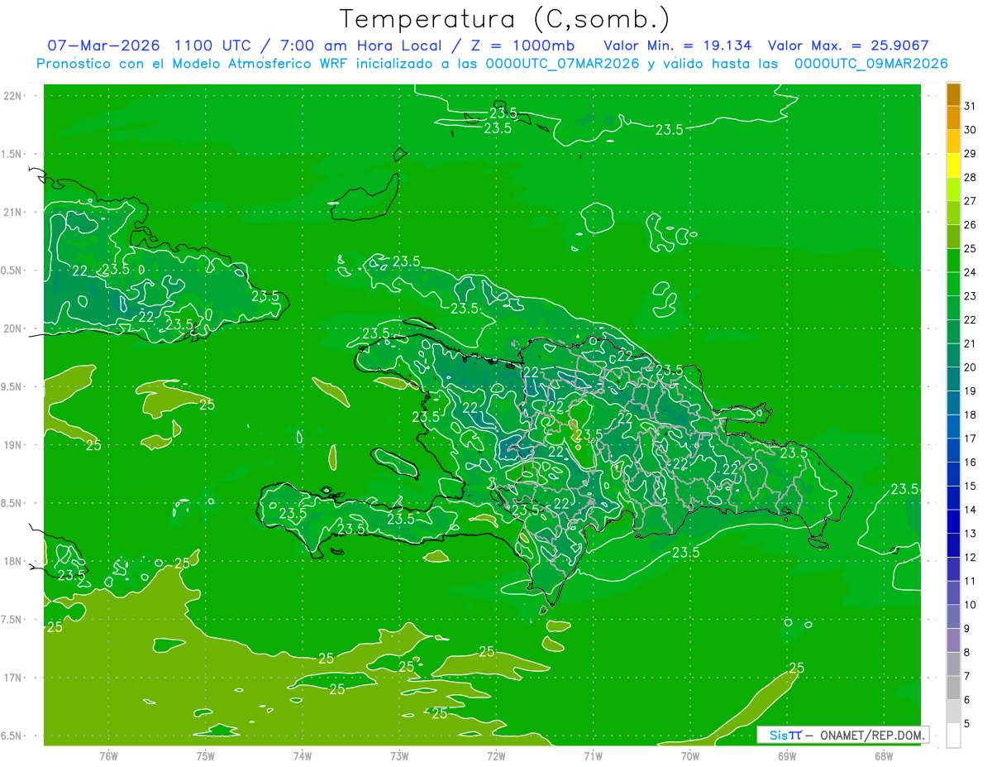Click the 21 label on the color scale

coord(970,343)
